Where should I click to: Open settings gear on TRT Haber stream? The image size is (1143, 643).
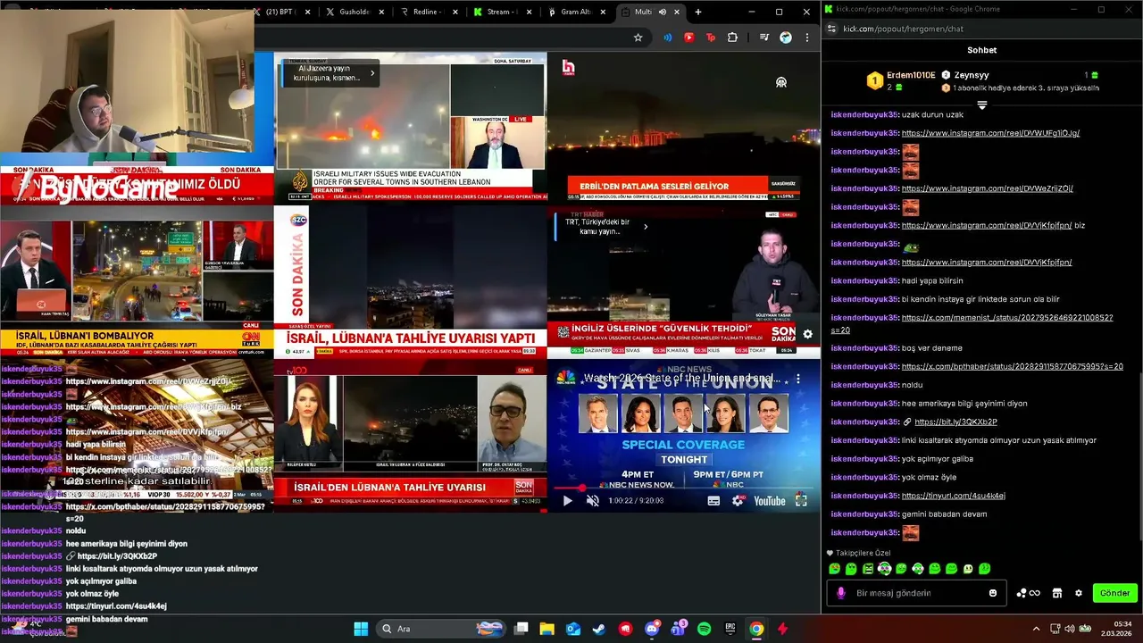[807, 334]
